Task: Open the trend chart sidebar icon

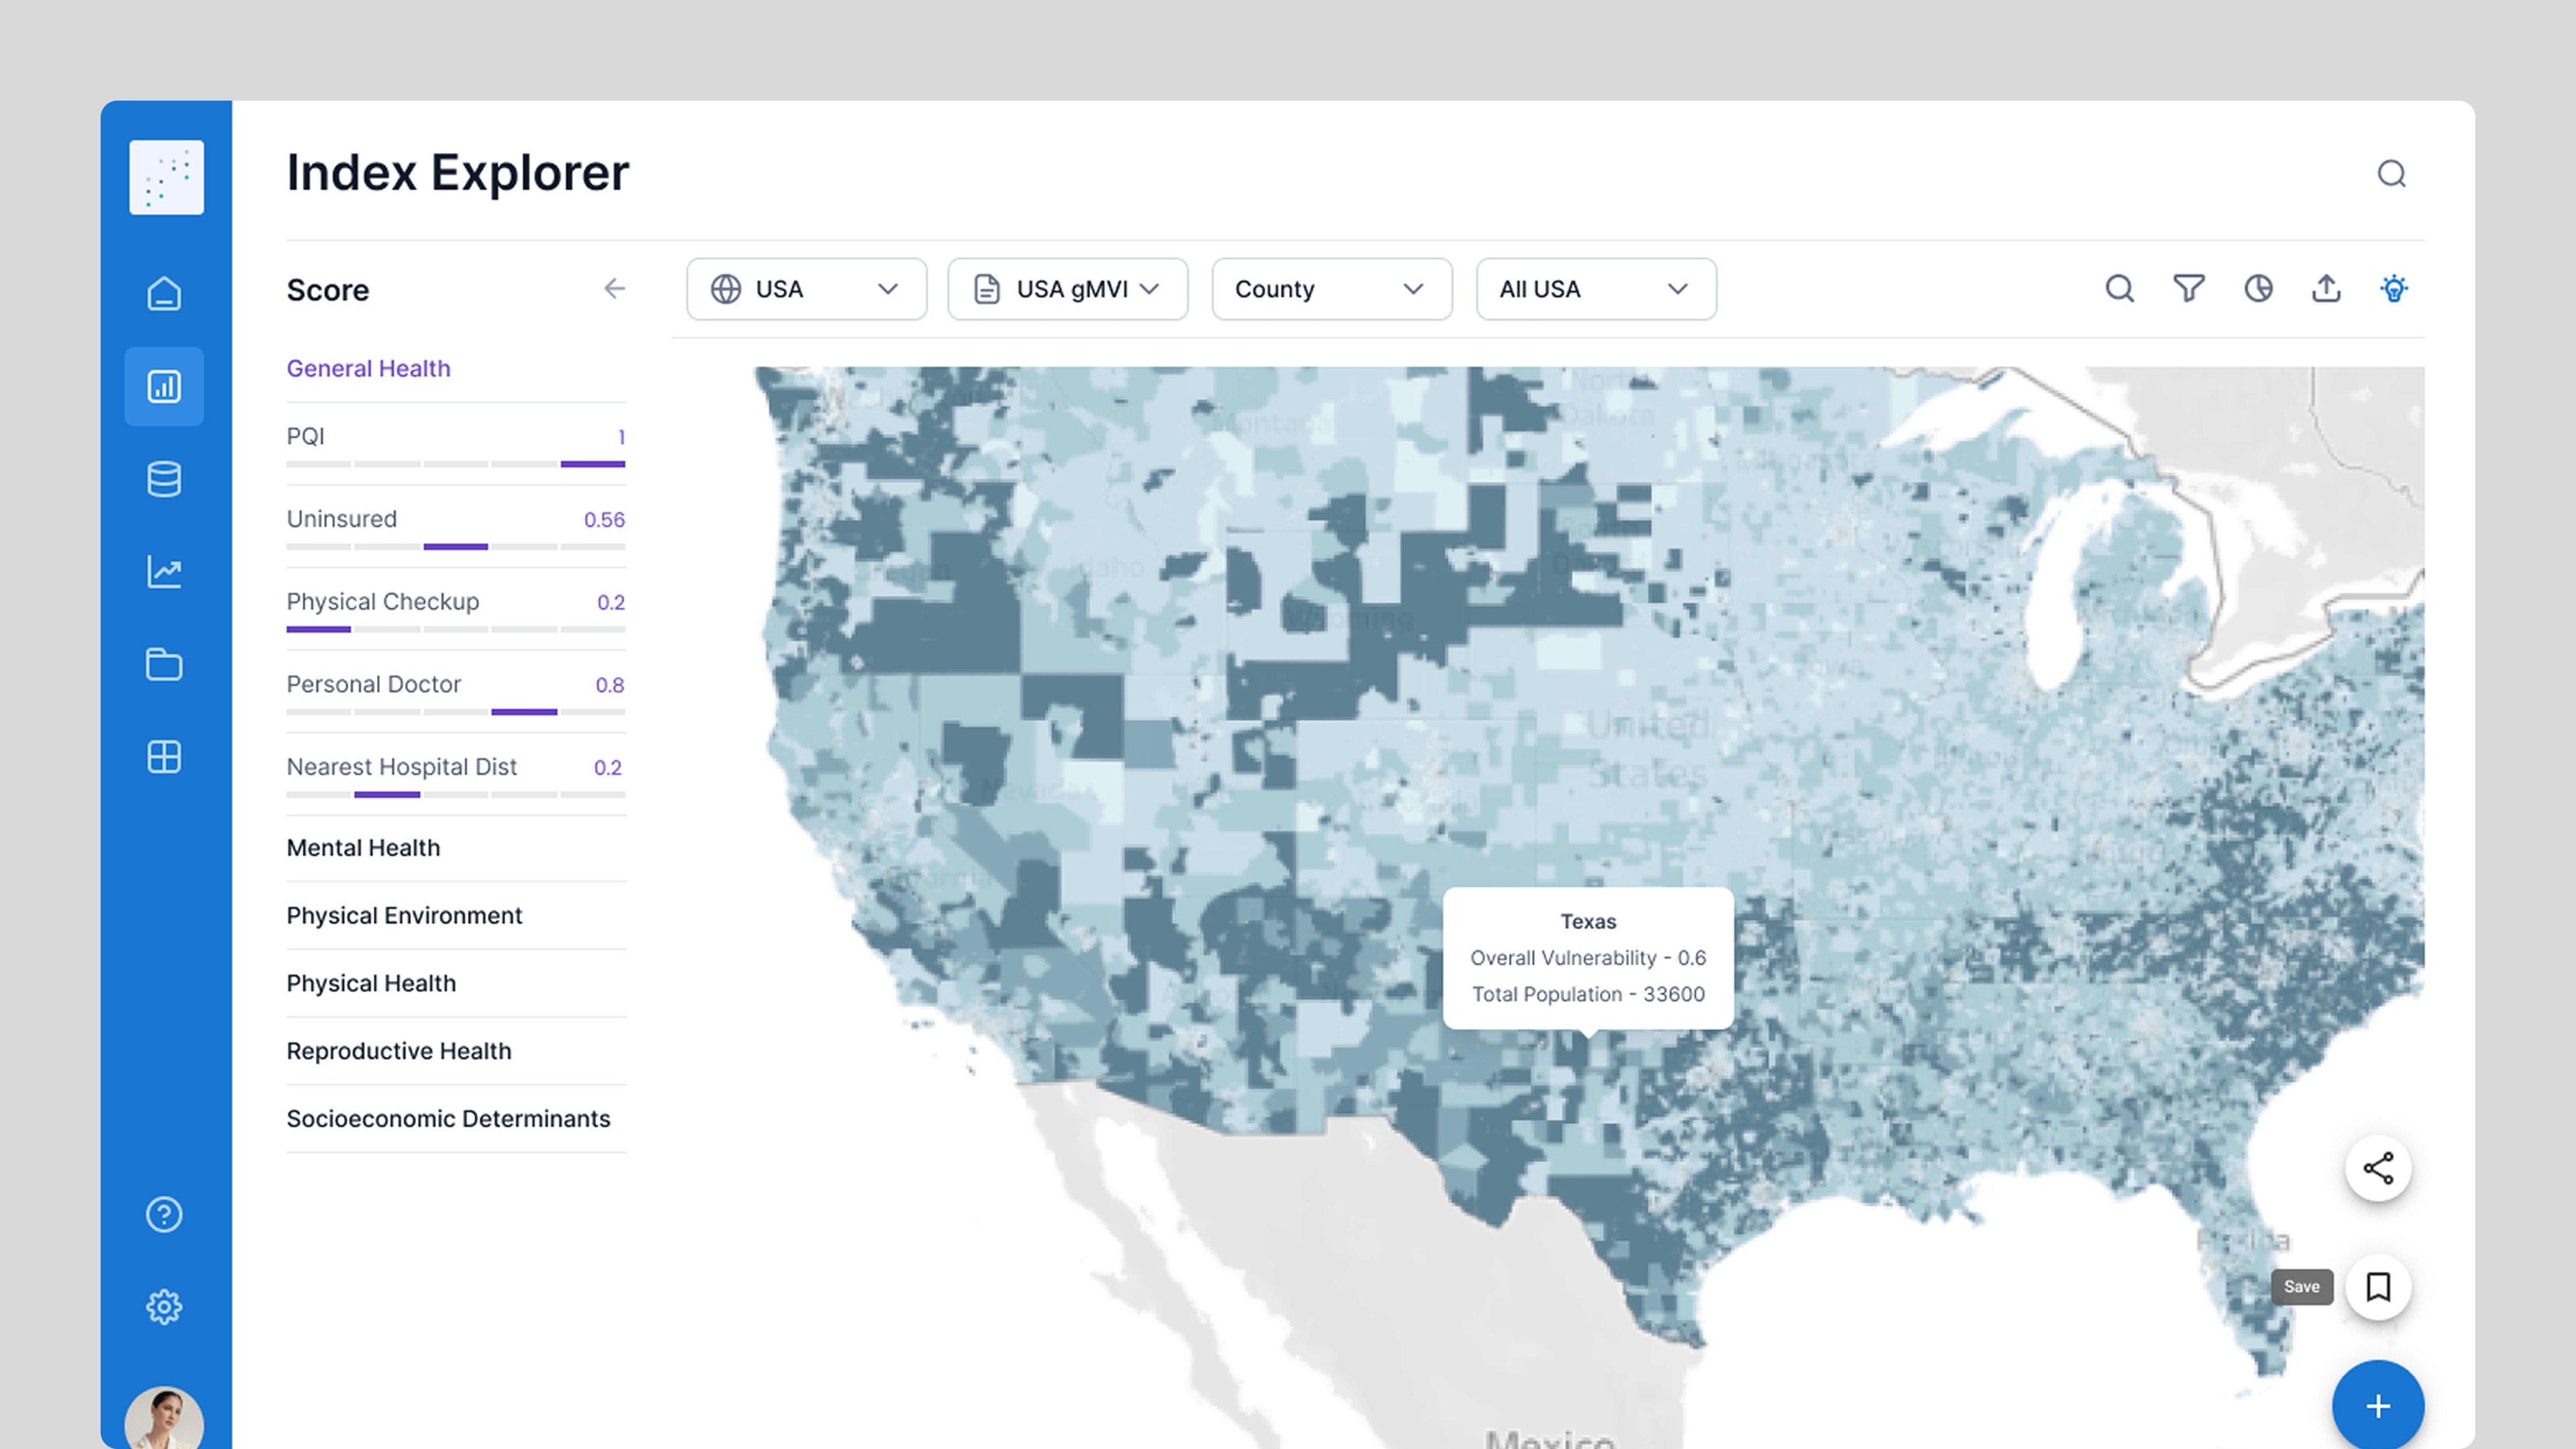Action: pos(164,572)
